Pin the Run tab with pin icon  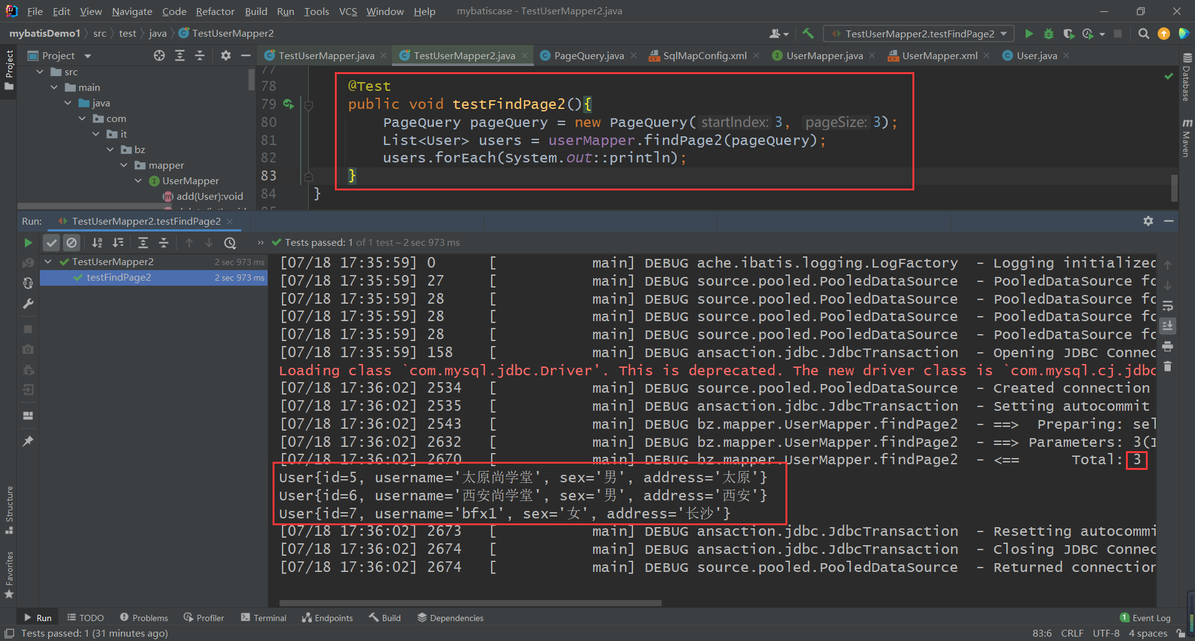(x=28, y=441)
